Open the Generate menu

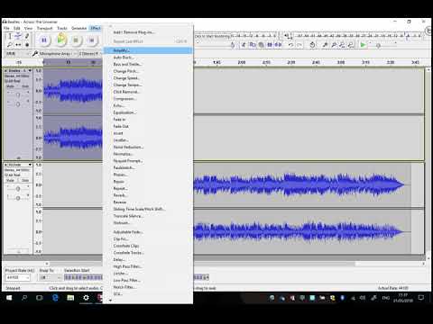[x=79, y=28]
